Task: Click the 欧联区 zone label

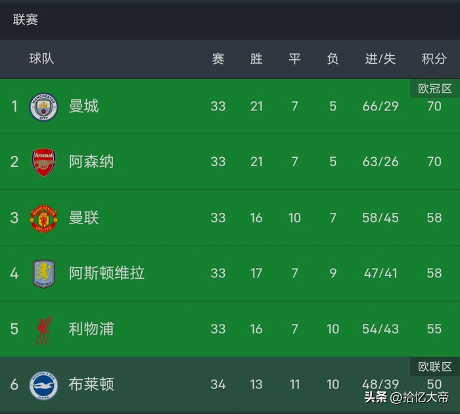Action: tap(435, 367)
